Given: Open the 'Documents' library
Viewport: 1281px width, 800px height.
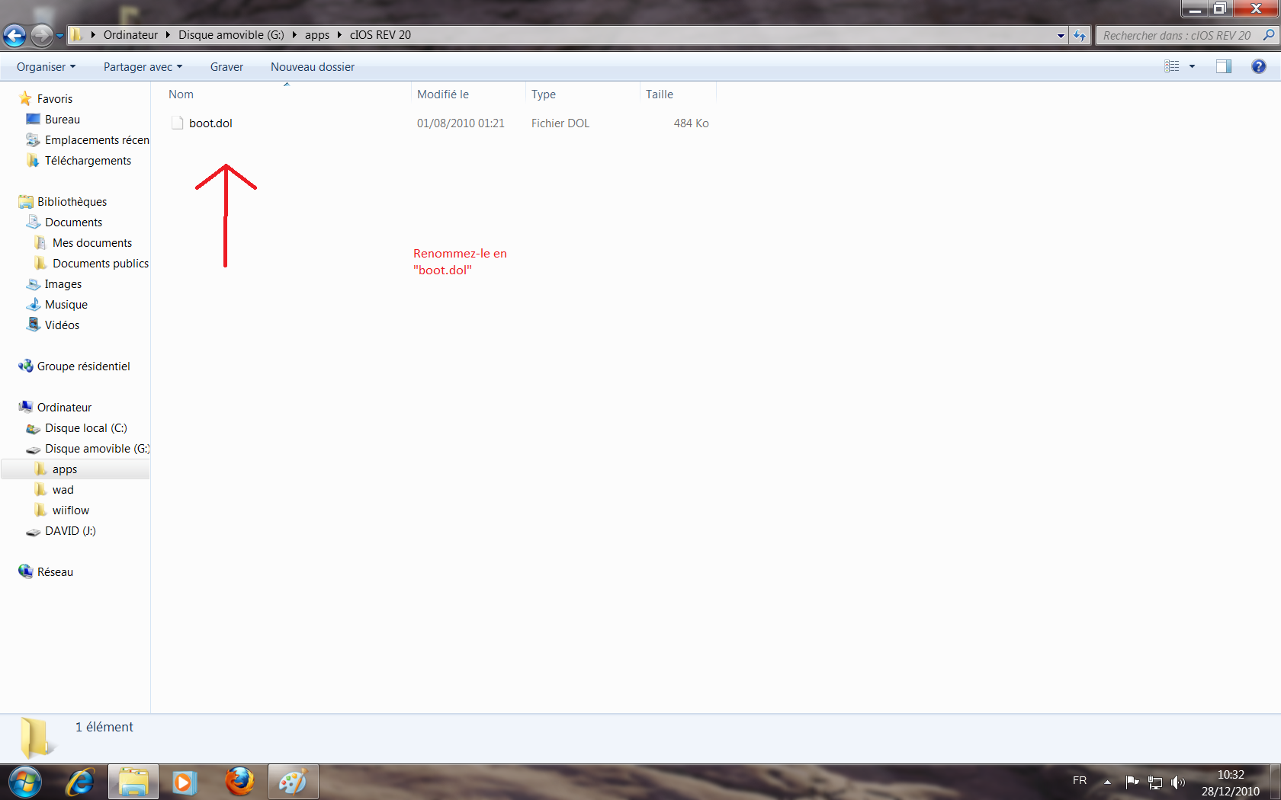Looking at the screenshot, I should pyautogui.click(x=73, y=222).
